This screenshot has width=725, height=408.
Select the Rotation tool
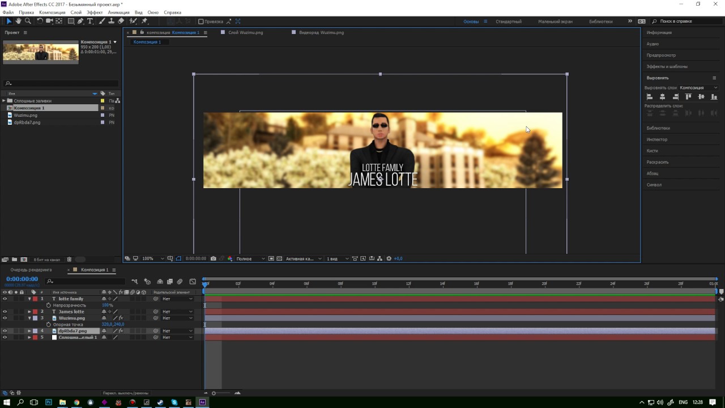pos(40,21)
